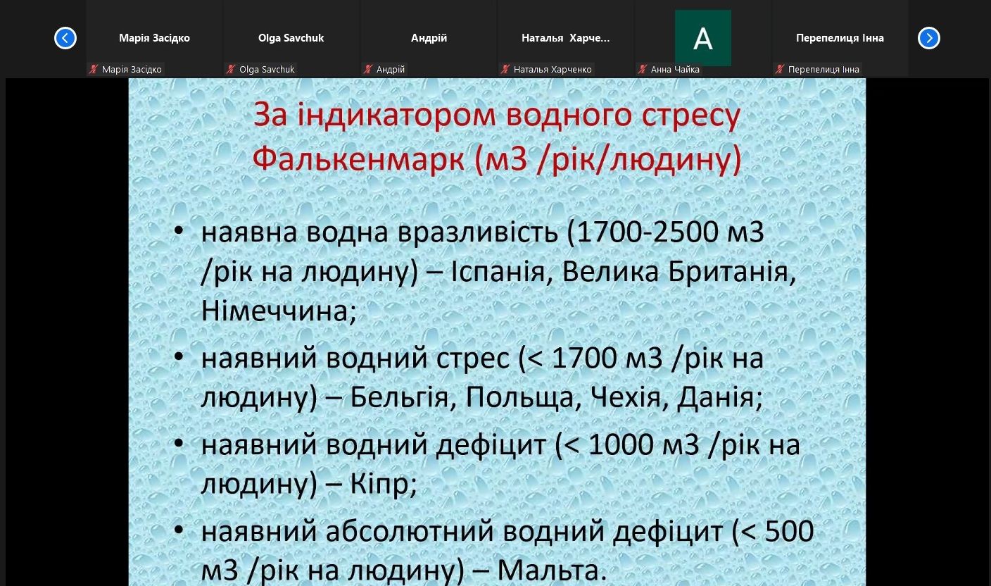The width and height of the screenshot is (991, 586).
Task: Select the green "A" avatar
Action: coord(702,38)
